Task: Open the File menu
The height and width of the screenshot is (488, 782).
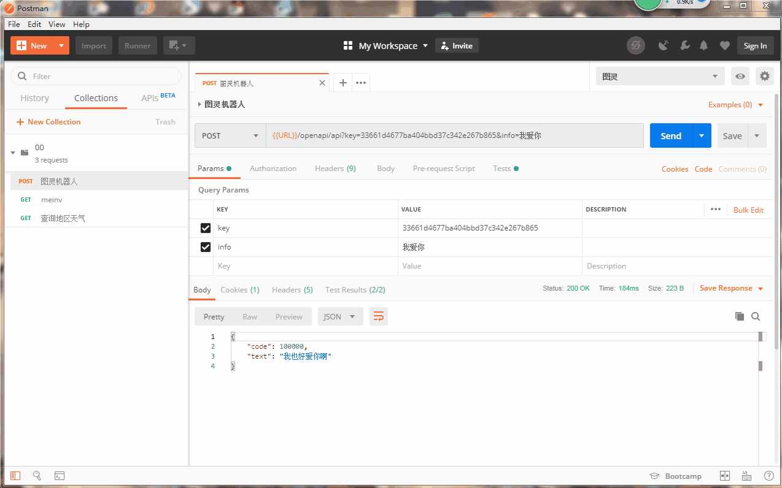Action: coord(14,25)
